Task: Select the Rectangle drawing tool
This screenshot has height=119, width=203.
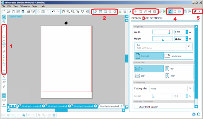Action: (x=4, y=32)
